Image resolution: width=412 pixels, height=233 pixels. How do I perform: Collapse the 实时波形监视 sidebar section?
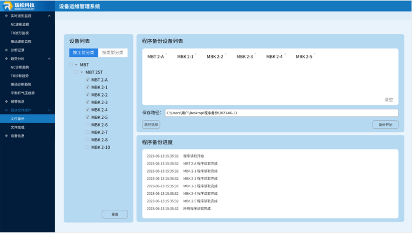(49, 16)
